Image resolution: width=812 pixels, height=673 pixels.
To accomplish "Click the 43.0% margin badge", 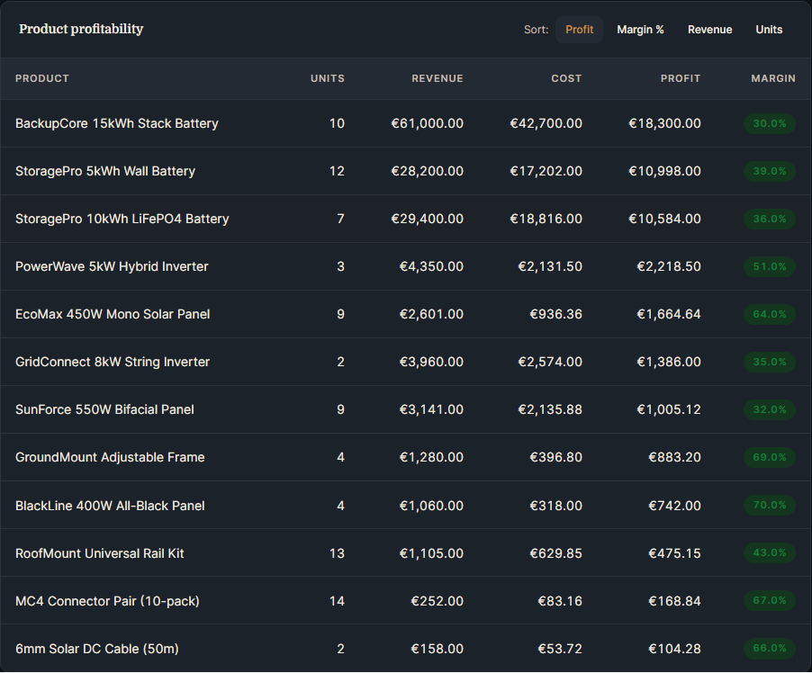I will pyautogui.click(x=770, y=553).
